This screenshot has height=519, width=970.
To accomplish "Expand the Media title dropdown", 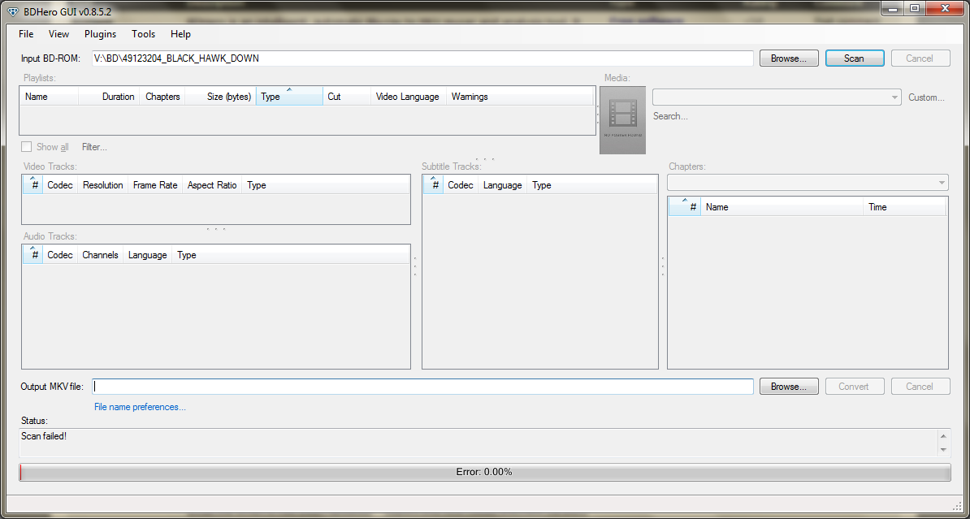I will (894, 97).
